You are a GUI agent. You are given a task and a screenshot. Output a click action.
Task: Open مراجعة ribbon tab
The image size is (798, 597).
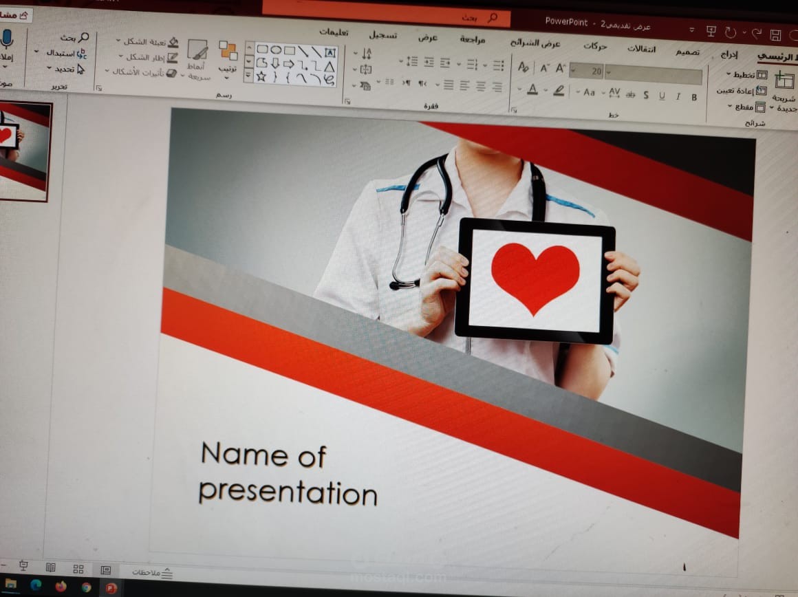(x=473, y=39)
